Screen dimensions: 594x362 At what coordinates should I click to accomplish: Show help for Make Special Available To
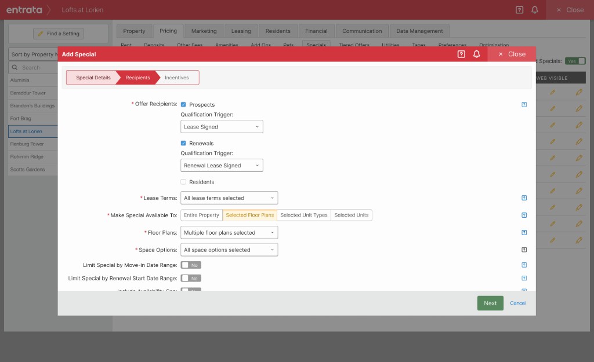pos(524,215)
